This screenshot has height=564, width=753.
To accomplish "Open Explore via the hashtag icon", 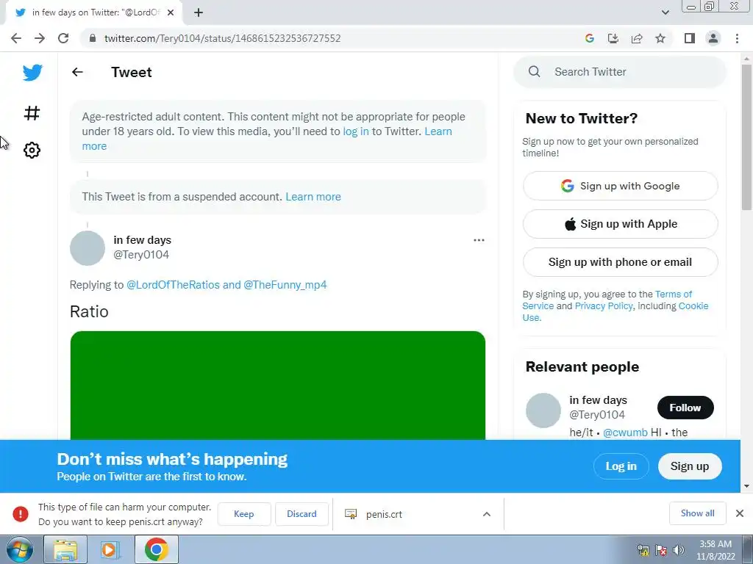I will pos(32,113).
